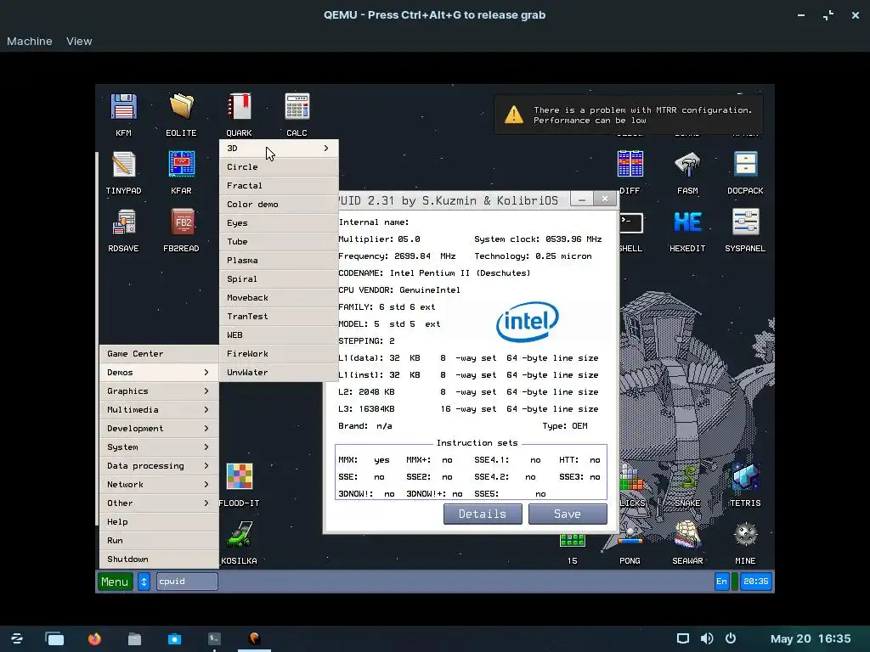Expand the Multimedia submenu
Screen dimensions: 870x652
(159, 410)
